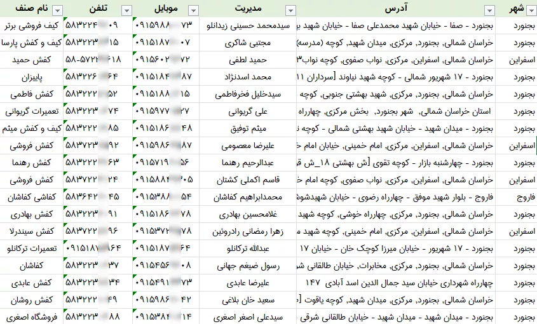Select cell میثم توفیق
This screenshot has width=537, height=324.
tap(248, 128)
